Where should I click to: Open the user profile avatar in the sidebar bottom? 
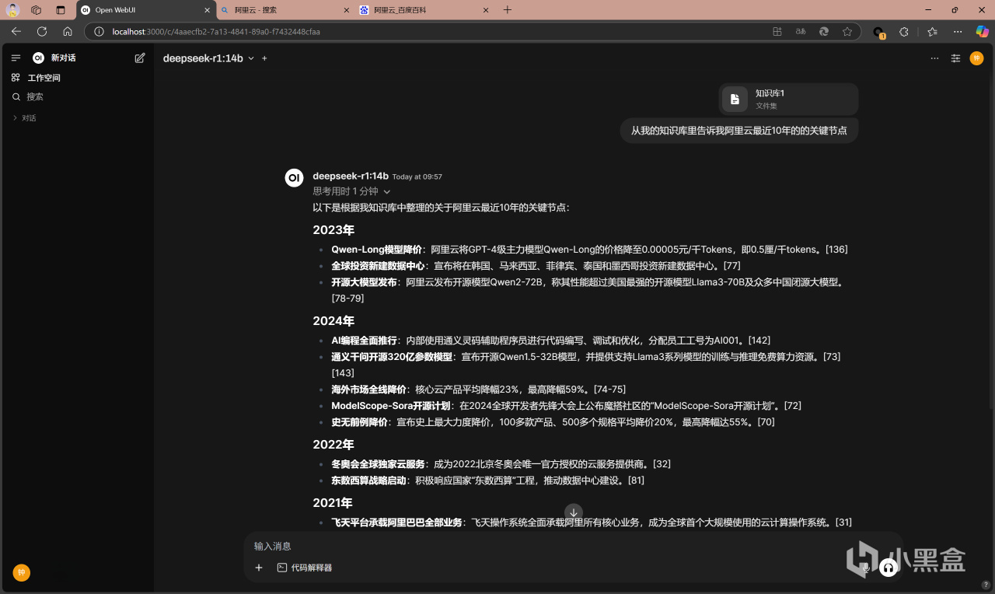[21, 573]
